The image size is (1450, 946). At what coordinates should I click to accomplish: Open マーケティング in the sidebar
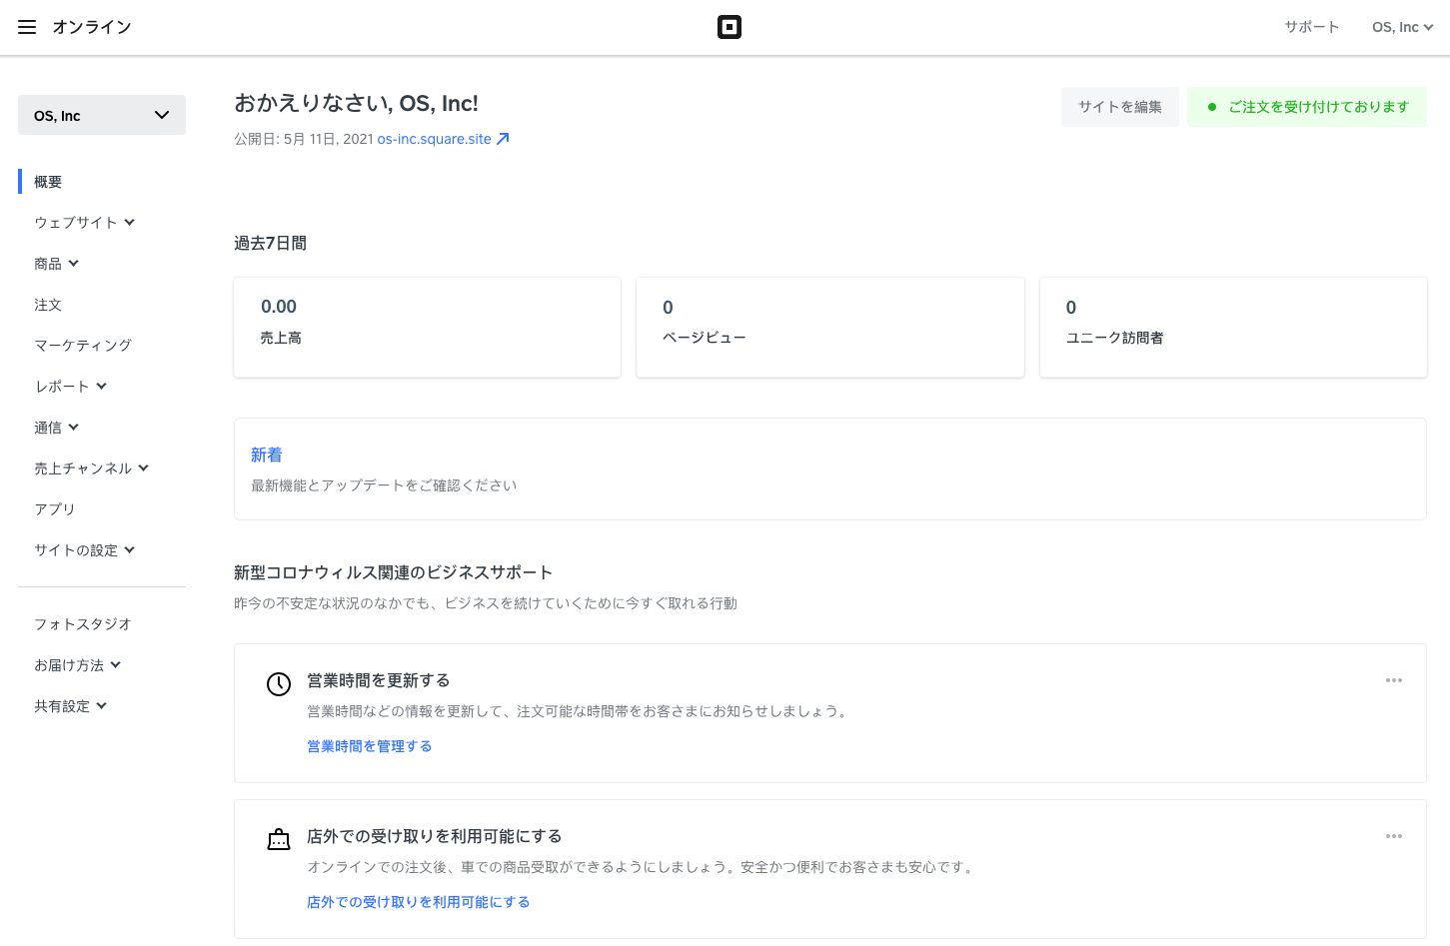[x=83, y=345]
